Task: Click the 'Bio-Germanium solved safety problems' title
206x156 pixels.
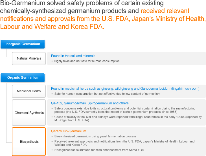Action: pyautogui.click(x=82, y=4)
